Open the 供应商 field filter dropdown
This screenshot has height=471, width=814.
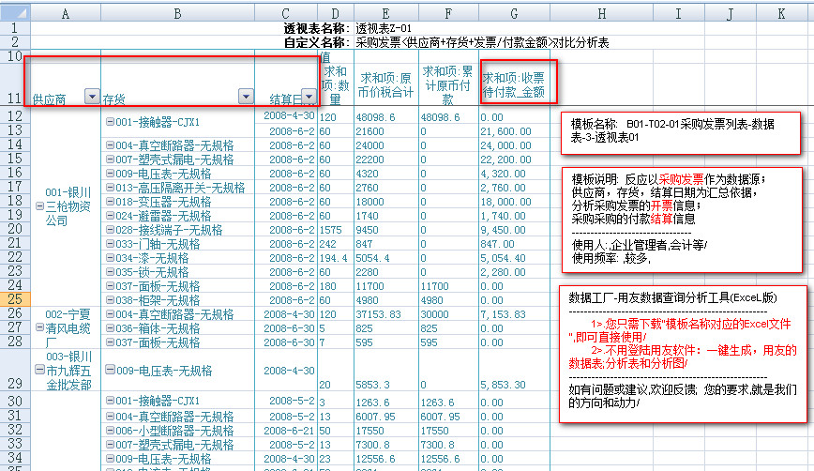(91, 97)
